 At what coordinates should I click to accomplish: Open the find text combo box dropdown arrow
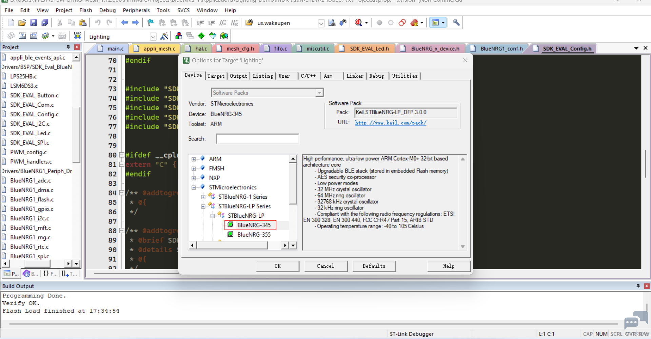click(x=321, y=23)
